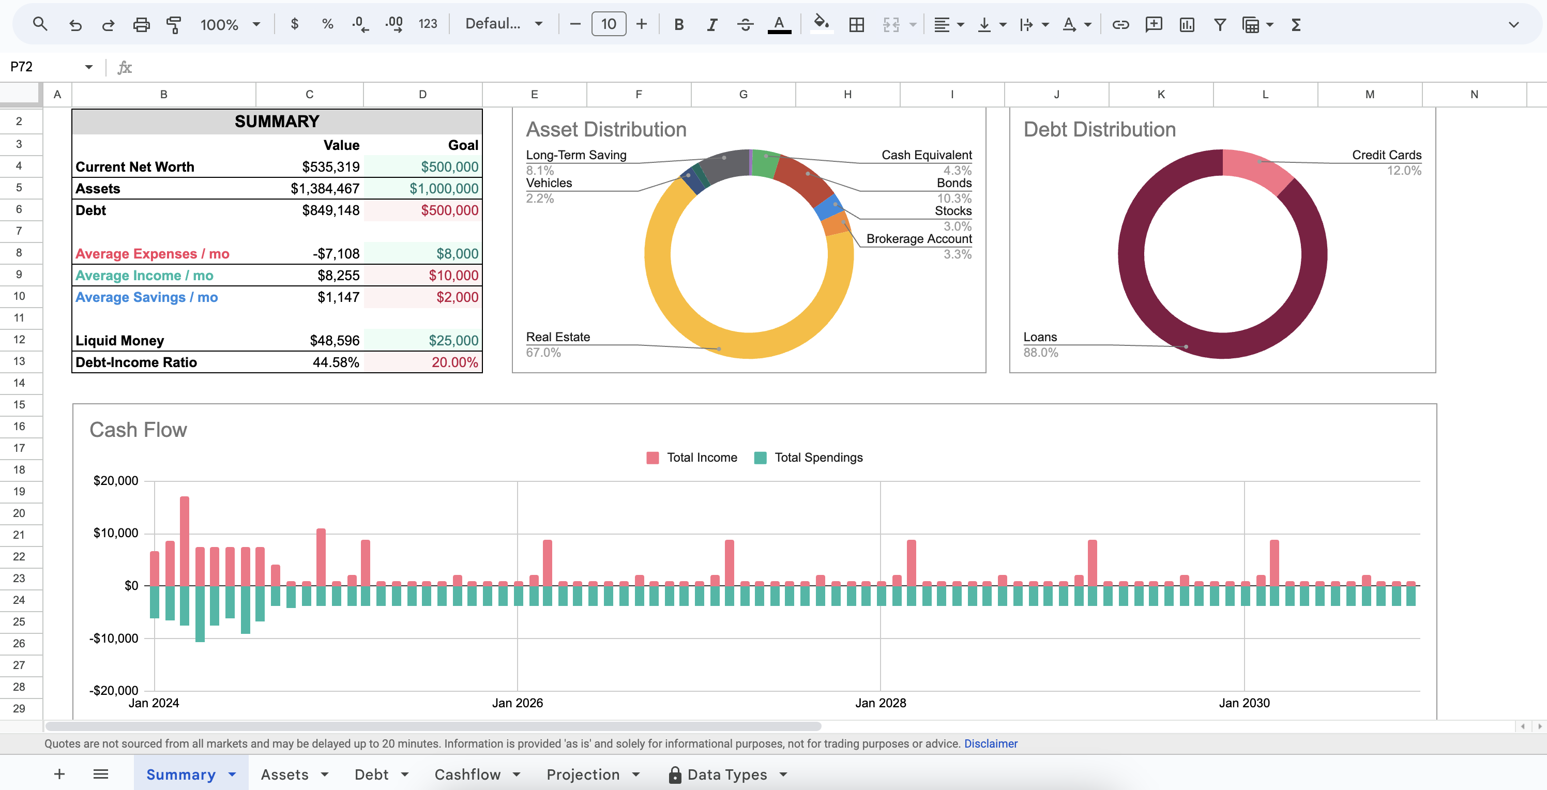Screen dimensions: 1547x790
Task: Select the Current Net Worth value cell
Action: pyautogui.click(x=309, y=166)
